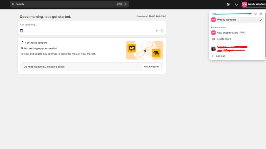Screen dimensions: 266x149
Task: Click the checkmark next to Woolly Wonders
Action: click(x=261, y=20)
